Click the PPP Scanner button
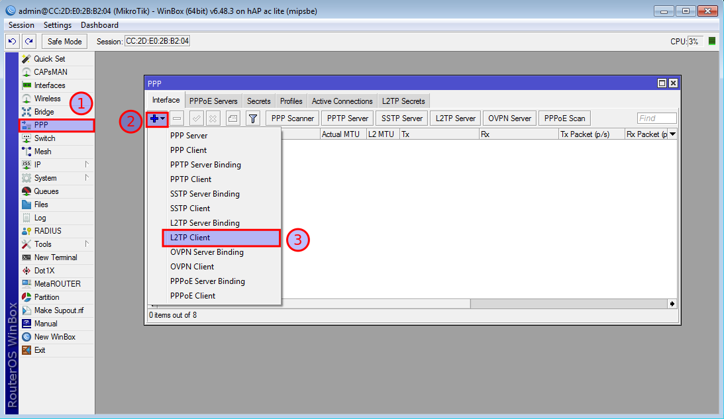724x419 pixels. click(293, 118)
